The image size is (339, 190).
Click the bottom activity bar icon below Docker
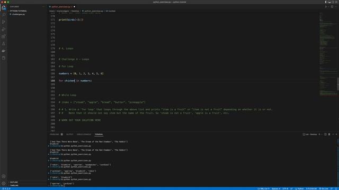click(x=4, y=58)
